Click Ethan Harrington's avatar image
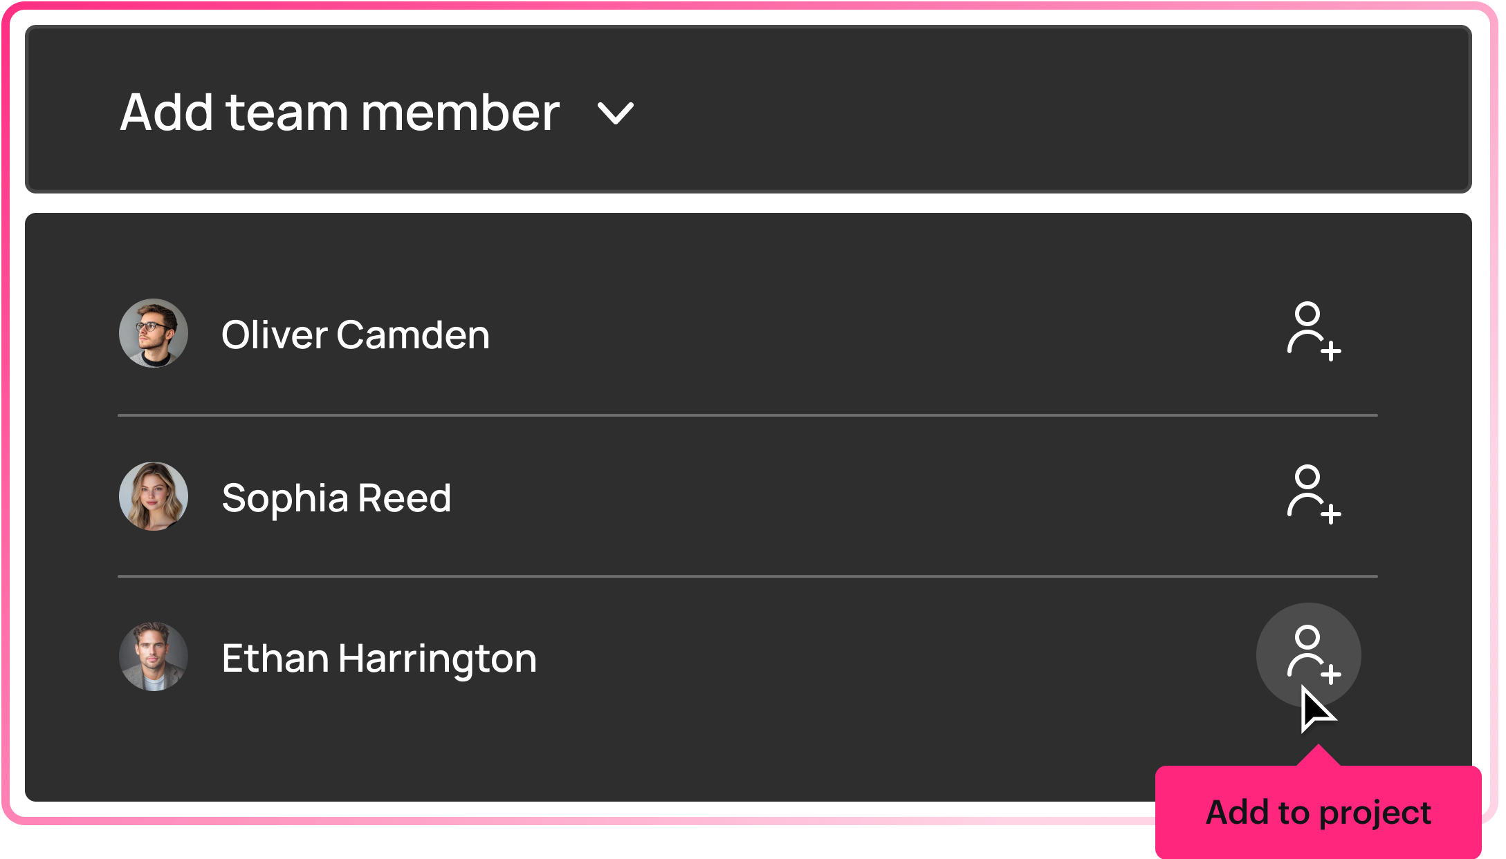The width and height of the screenshot is (1506, 859). [154, 657]
